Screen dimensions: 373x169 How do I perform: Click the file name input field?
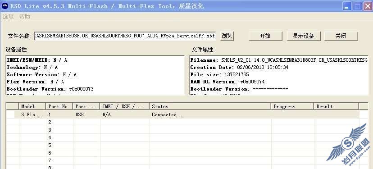[125, 36]
